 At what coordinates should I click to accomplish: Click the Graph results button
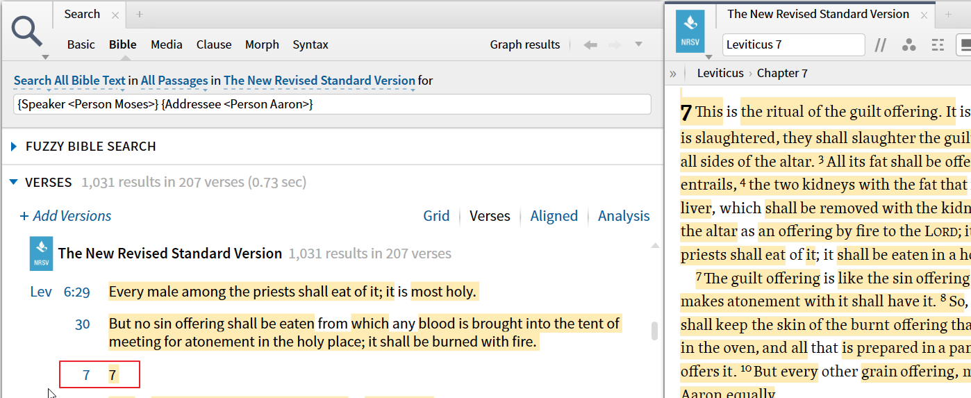pyautogui.click(x=524, y=44)
